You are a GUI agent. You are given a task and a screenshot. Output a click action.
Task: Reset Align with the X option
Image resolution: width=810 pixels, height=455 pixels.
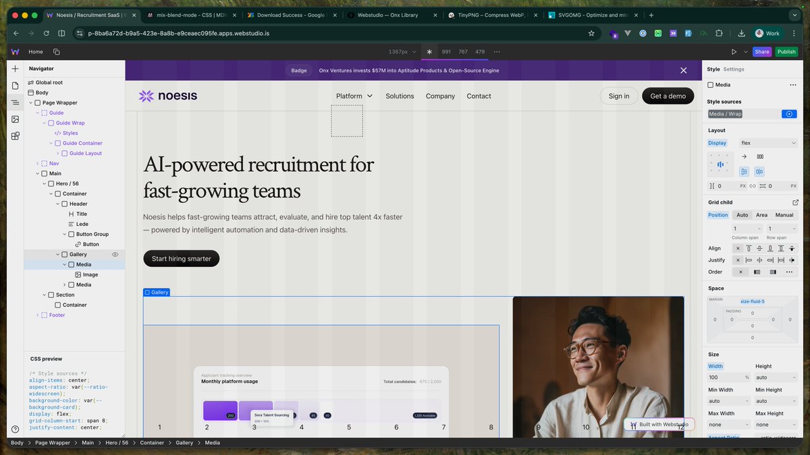click(x=738, y=249)
